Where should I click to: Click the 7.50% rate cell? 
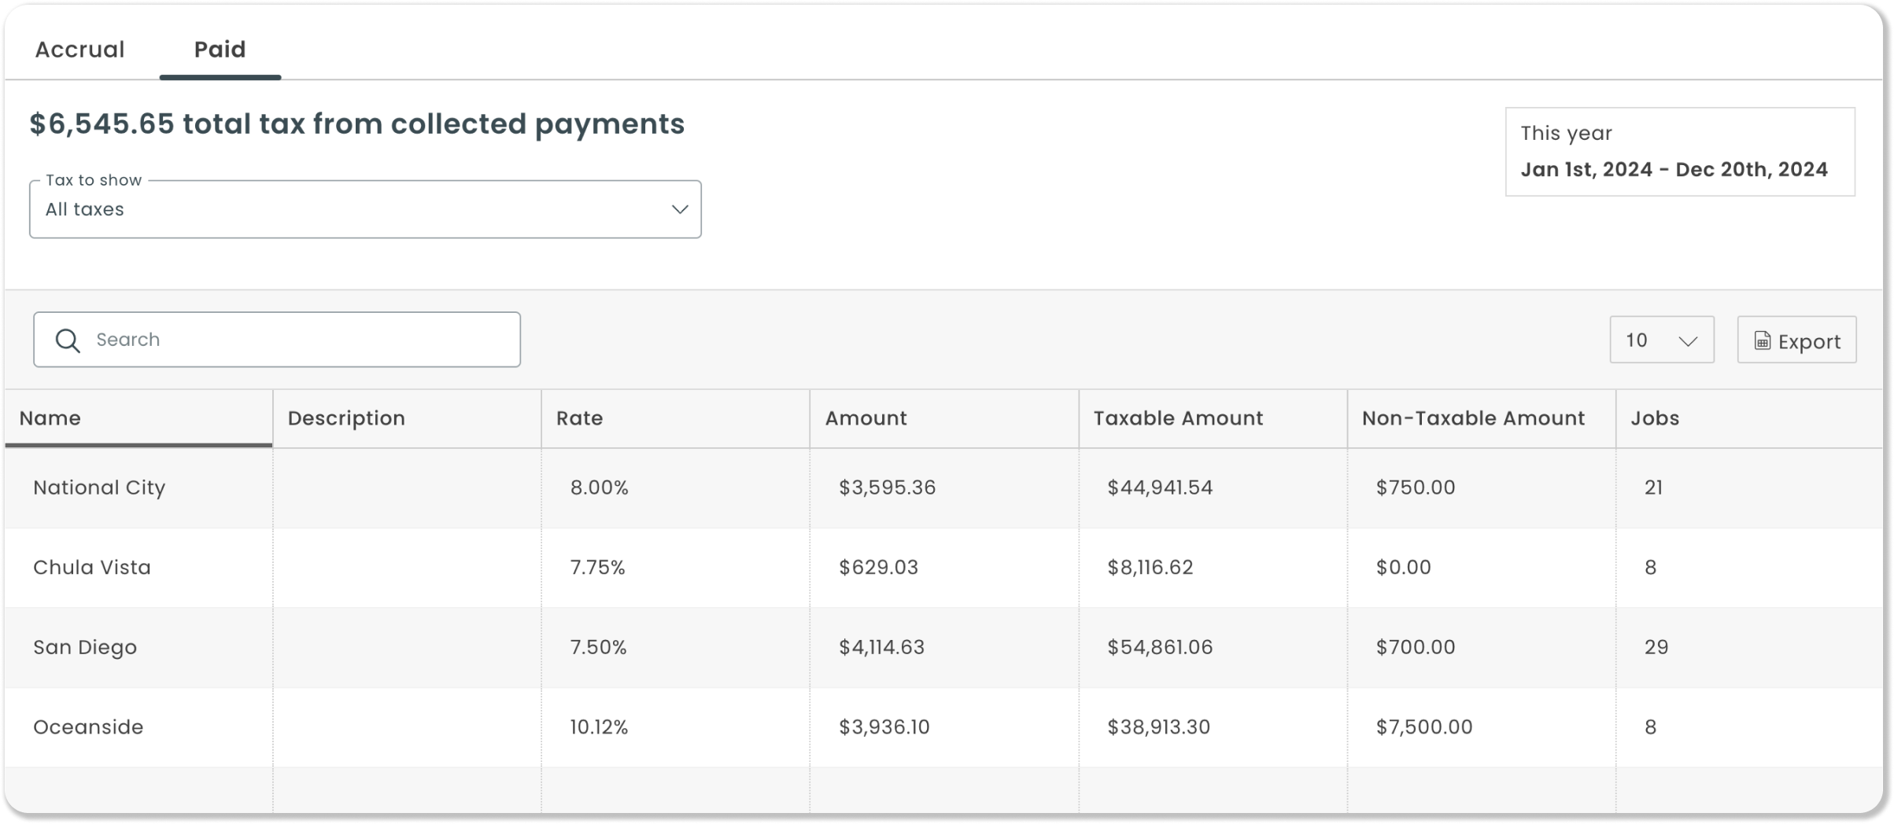click(x=598, y=647)
